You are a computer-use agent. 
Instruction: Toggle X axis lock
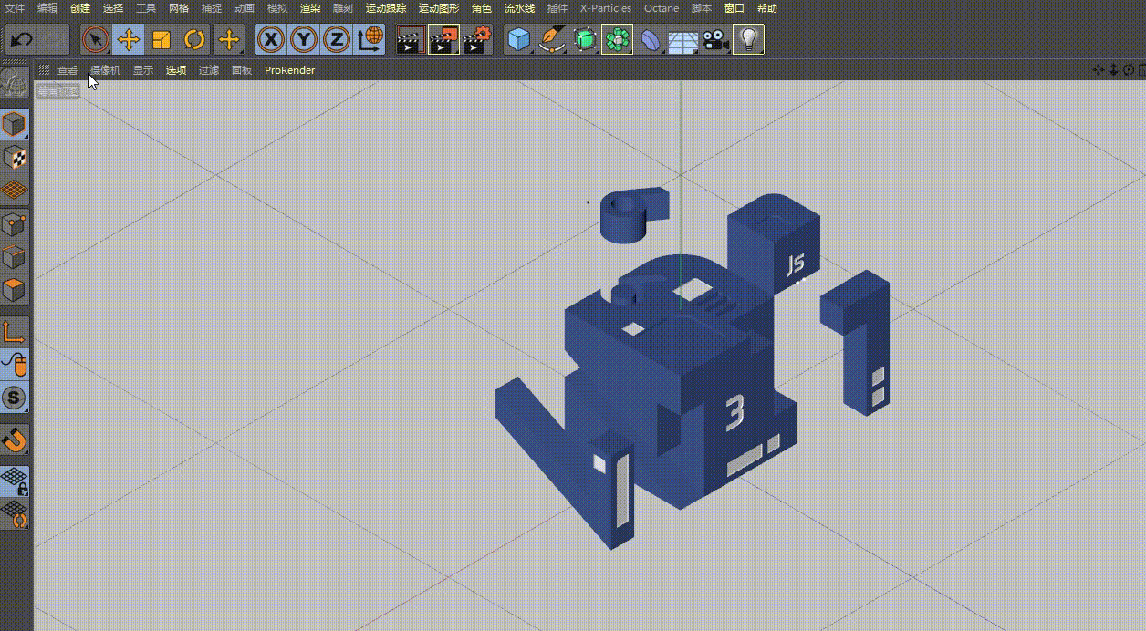coord(271,39)
